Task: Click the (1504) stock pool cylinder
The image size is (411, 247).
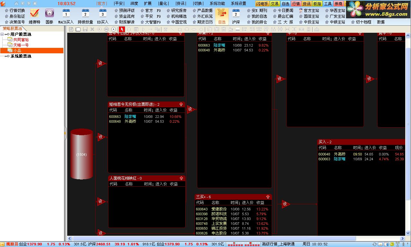Action: (x=81, y=154)
